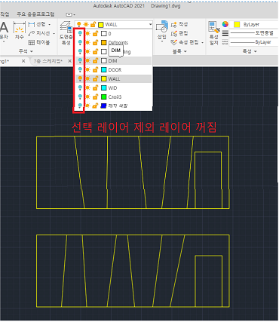
Task: Turn off the WALL layer bulb in list
Action: pyautogui.click(x=80, y=78)
